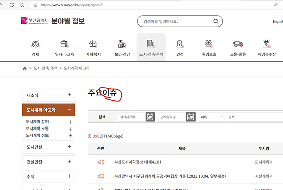Click the 검색시작일 date field
283x190 pixels.
click(x=131, y=117)
